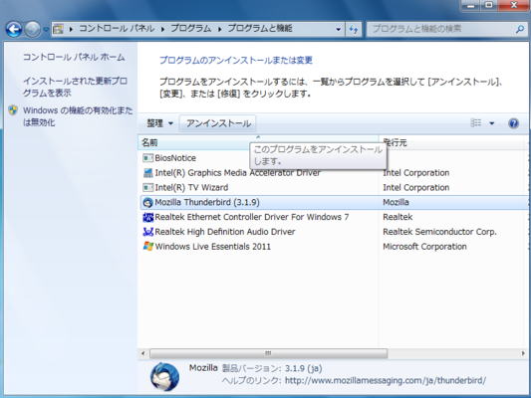Click the Realtek publisher cell for Ethernet driver
Viewport: 531px width, 398px height.
pos(398,217)
